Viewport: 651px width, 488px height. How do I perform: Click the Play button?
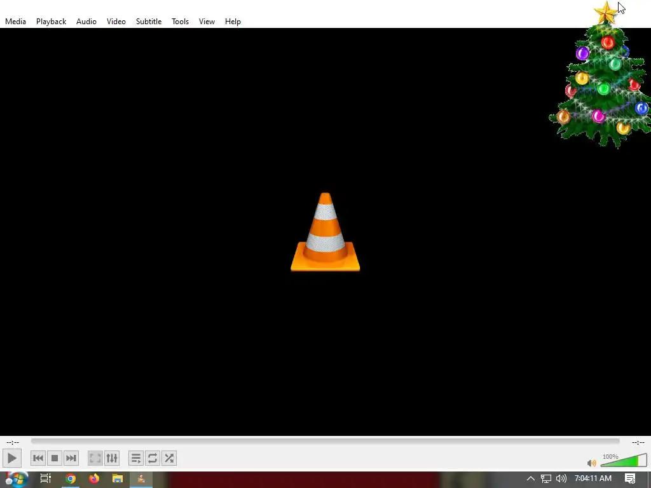tap(11, 458)
